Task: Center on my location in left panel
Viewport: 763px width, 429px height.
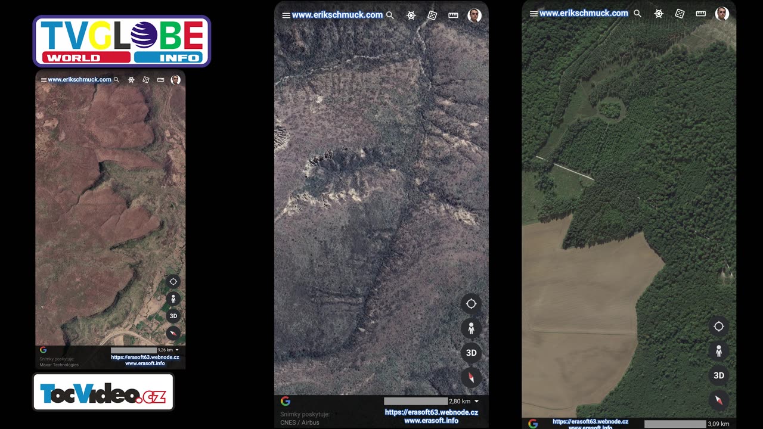Action: click(x=173, y=282)
